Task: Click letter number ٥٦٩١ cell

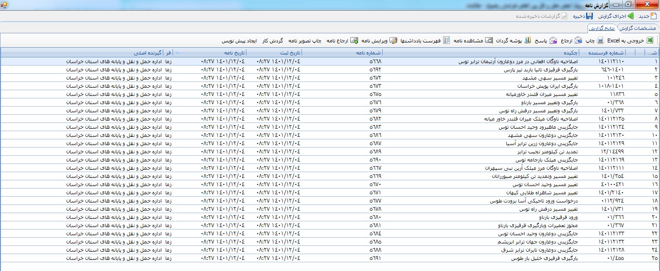Action: pyautogui.click(x=342, y=258)
